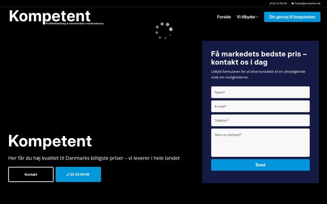Submit the form with the Send button

260,165
